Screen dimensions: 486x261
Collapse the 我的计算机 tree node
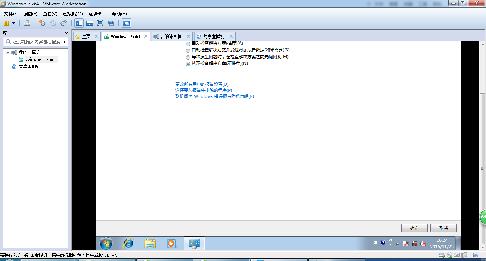tap(7, 52)
